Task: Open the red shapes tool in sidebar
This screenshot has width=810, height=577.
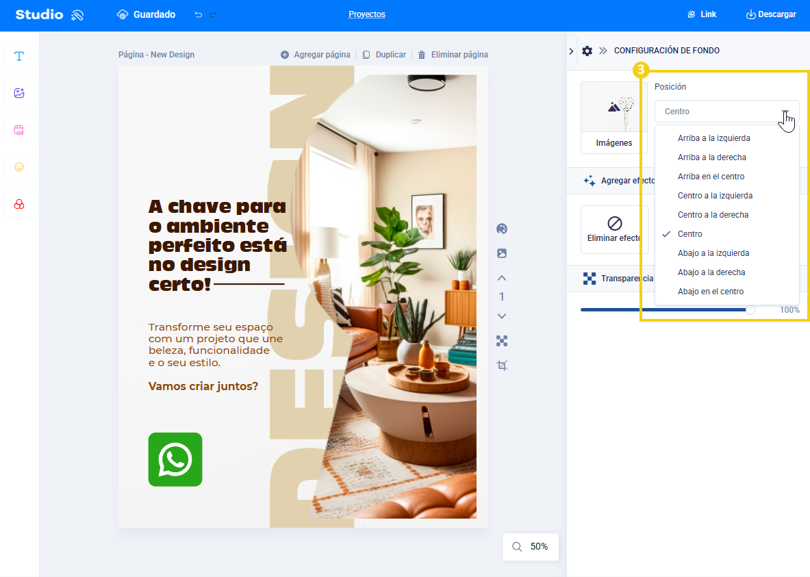Action: [x=19, y=204]
